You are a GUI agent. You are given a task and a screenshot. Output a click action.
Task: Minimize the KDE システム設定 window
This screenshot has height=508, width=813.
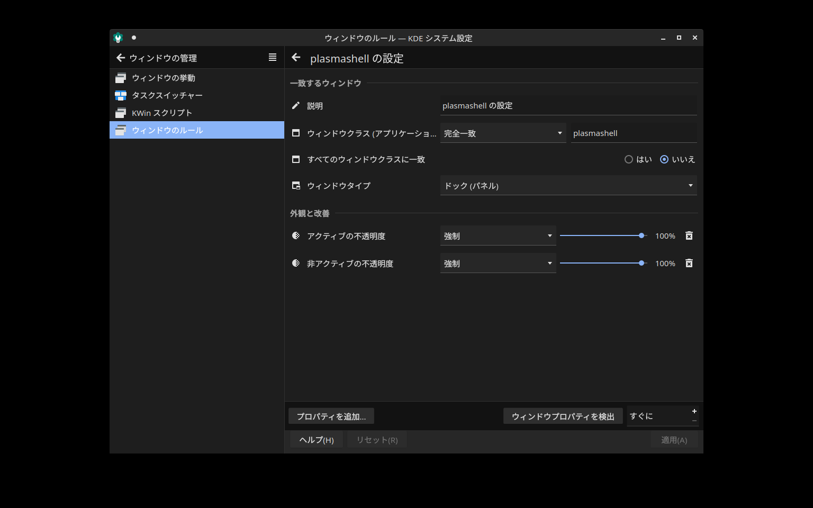coord(663,38)
